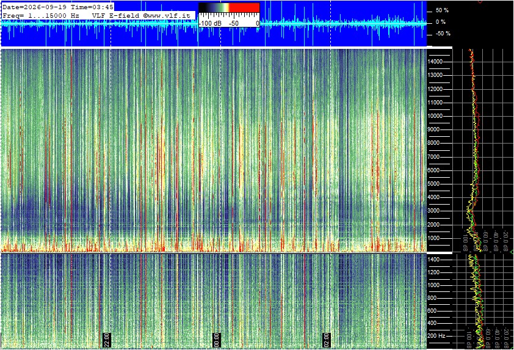Click the 14000 Hz frequency axis label

[x=435, y=62]
